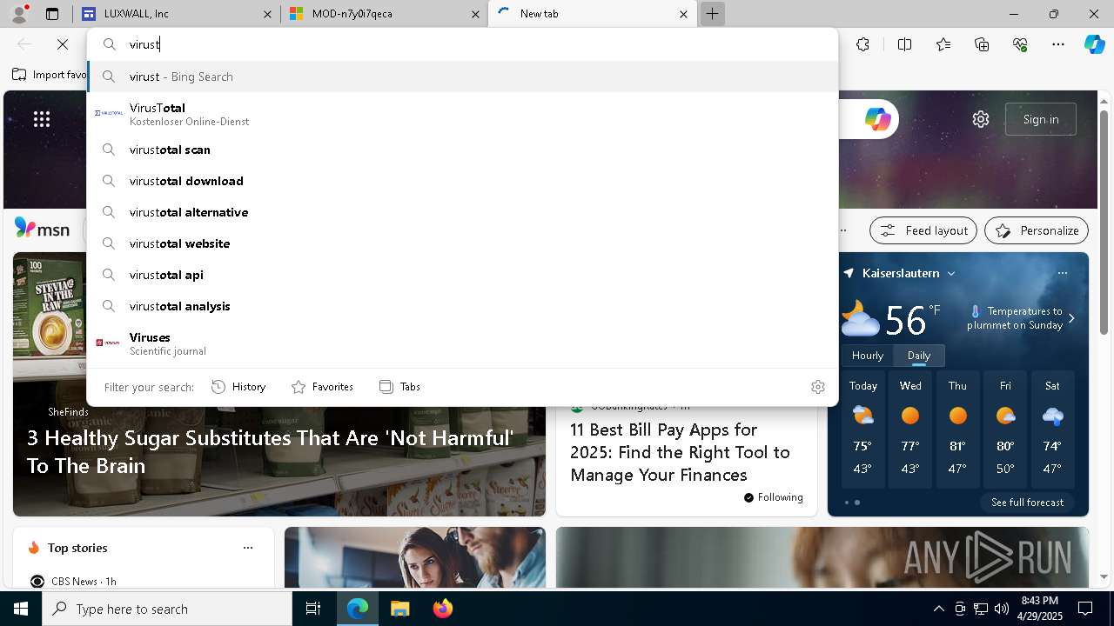Screen dimensions: 1114x626
Task: Open Import favorites in bookmarks bar
Action: coord(49,75)
